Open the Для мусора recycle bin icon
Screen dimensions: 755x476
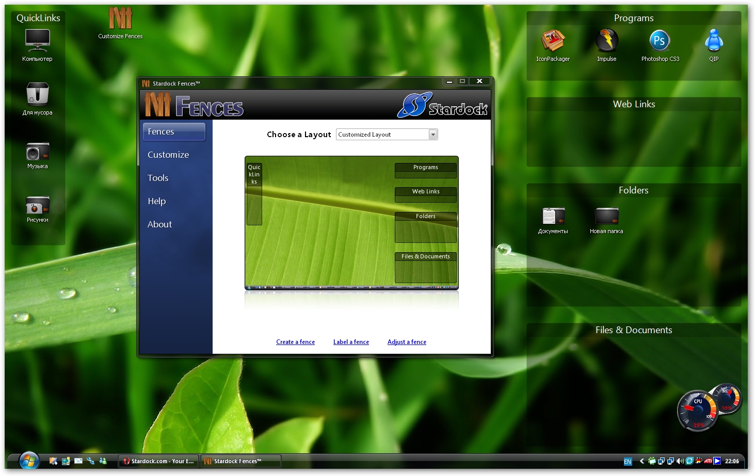point(38,99)
